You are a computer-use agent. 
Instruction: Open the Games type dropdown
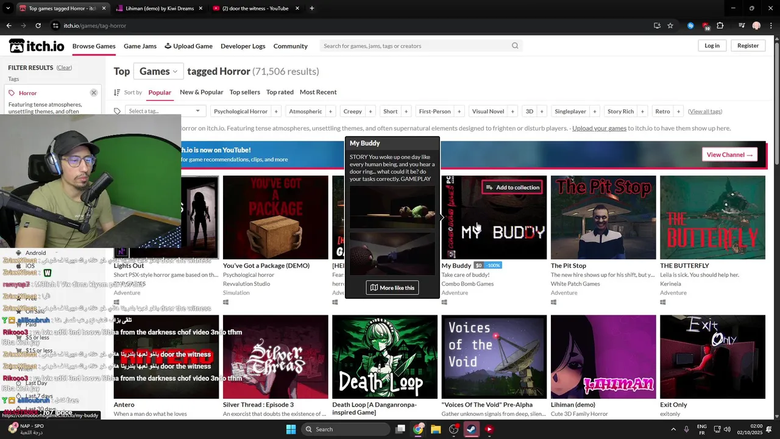(x=158, y=71)
